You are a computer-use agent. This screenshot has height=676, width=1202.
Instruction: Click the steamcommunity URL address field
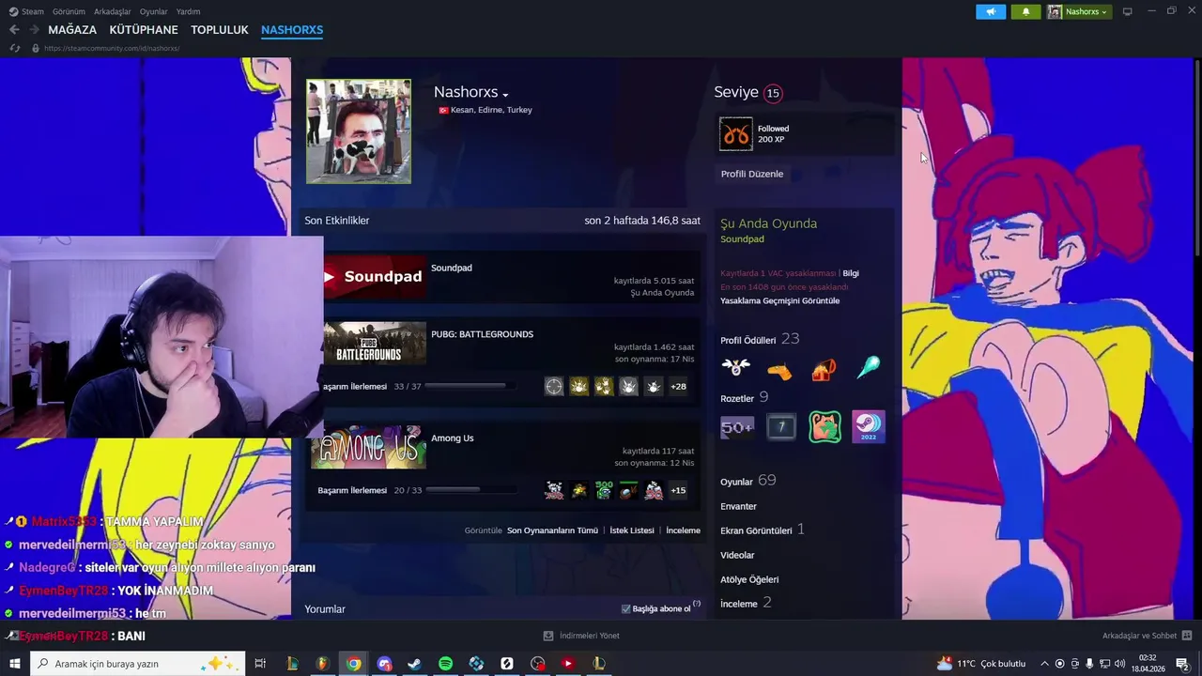112,48
